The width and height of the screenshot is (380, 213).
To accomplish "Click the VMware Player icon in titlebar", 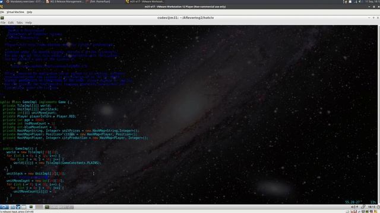I will point(1,7).
